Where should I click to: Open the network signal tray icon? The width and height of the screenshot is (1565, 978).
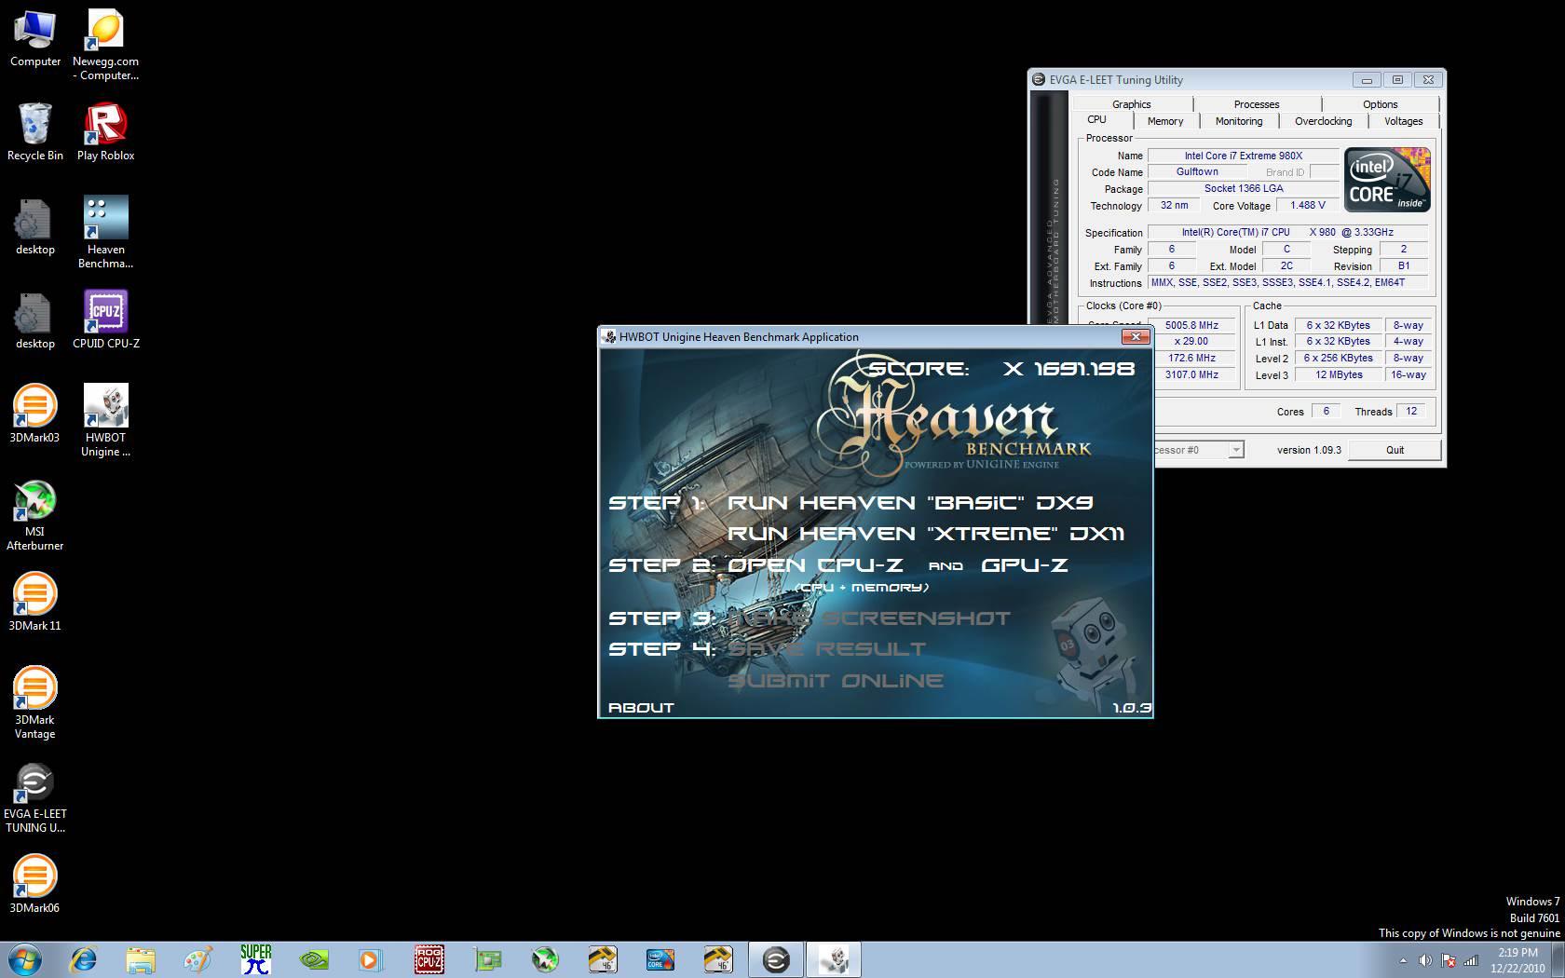click(x=1472, y=960)
